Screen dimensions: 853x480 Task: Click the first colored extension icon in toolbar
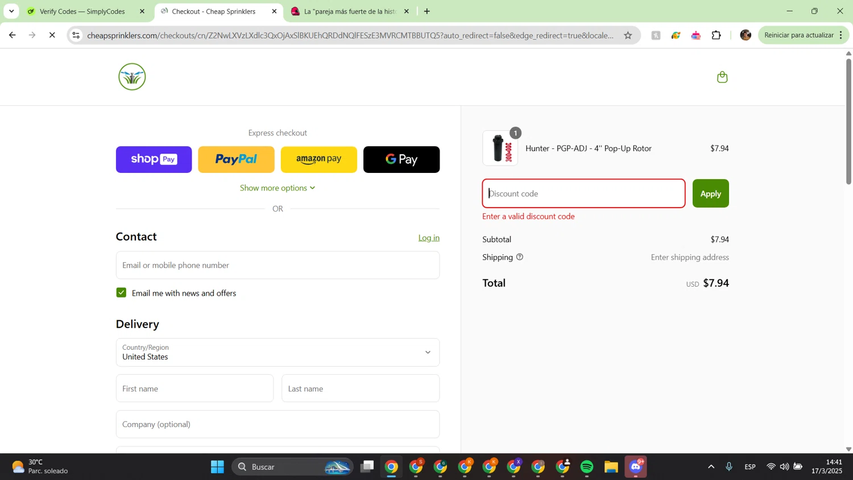tap(676, 35)
